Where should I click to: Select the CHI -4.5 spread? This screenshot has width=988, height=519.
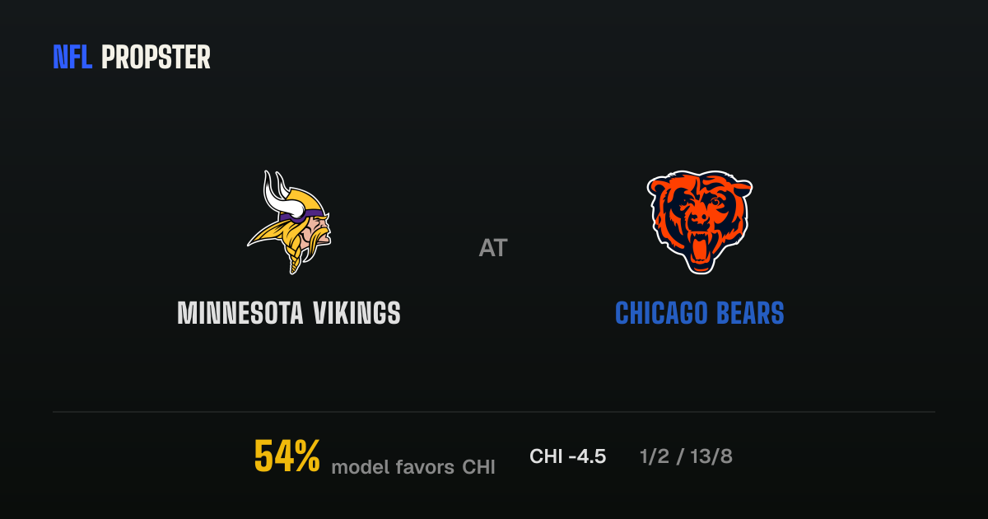click(x=568, y=456)
